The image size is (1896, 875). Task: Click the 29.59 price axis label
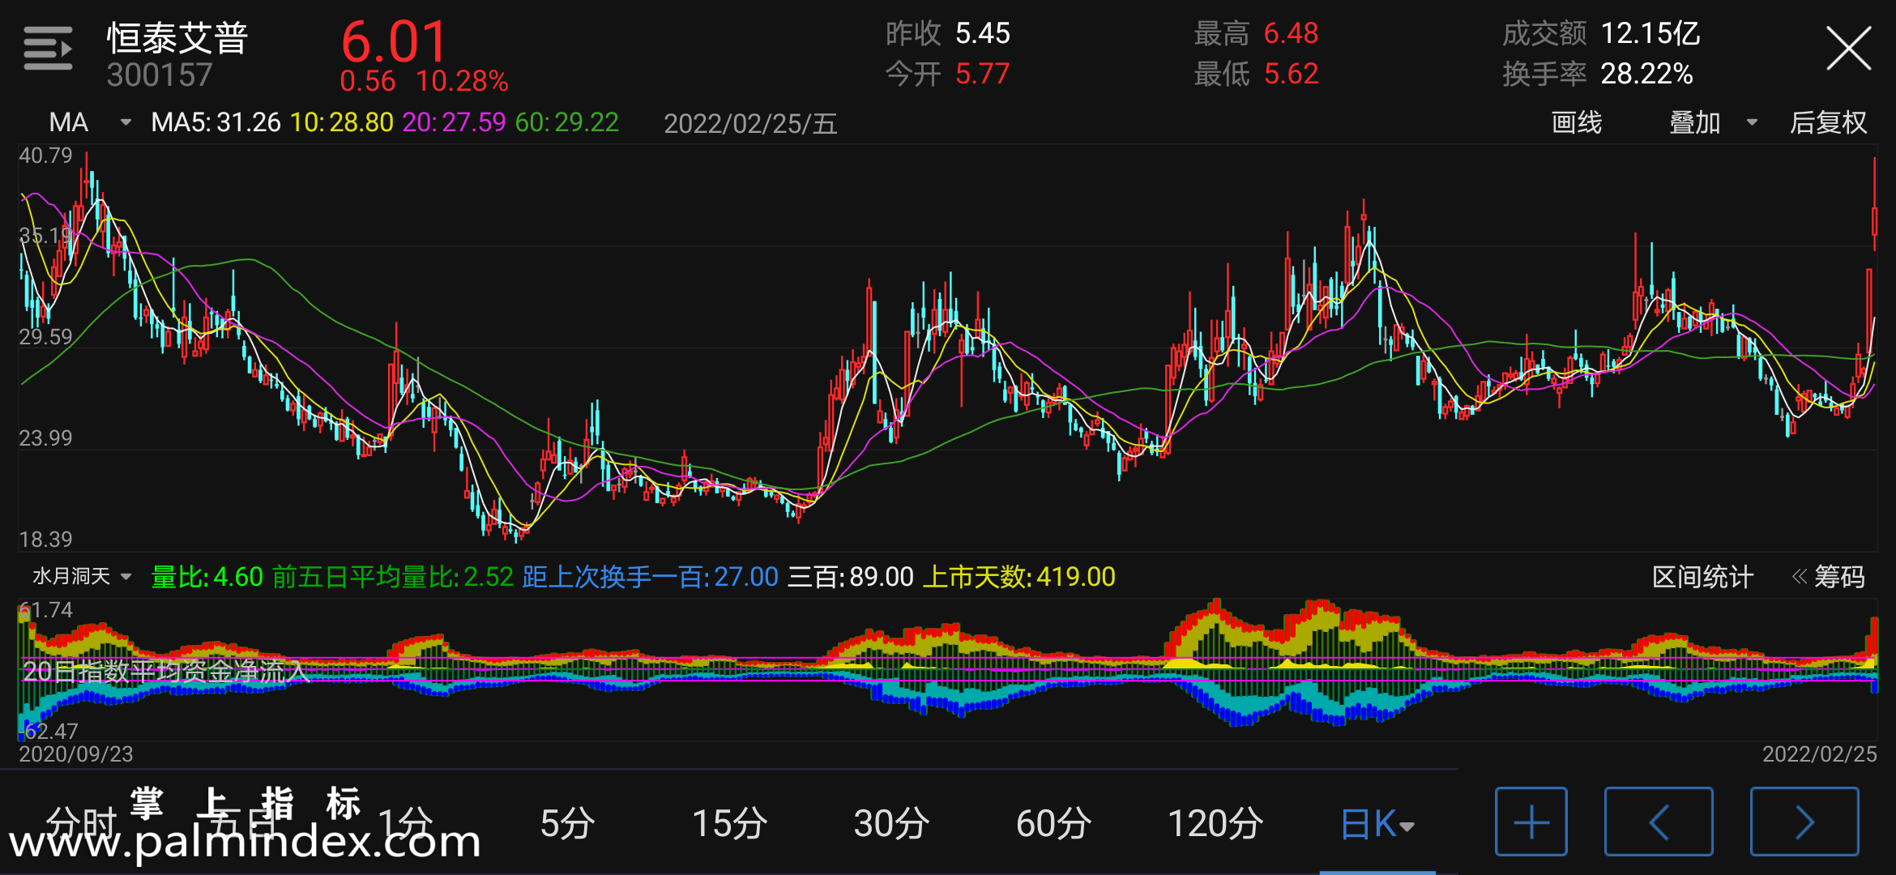tap(45, 337)
